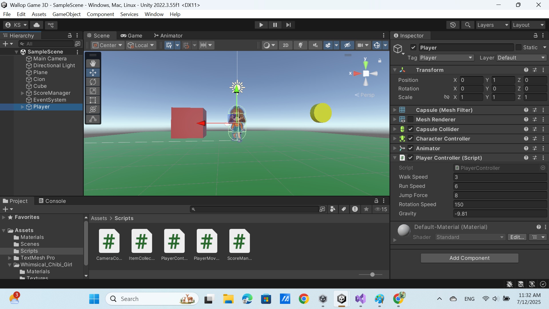
Task: Open the Layer dropdown set to Default
Action: click(521, 58)
